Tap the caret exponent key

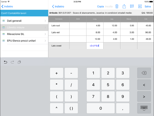tap(56, 108)
